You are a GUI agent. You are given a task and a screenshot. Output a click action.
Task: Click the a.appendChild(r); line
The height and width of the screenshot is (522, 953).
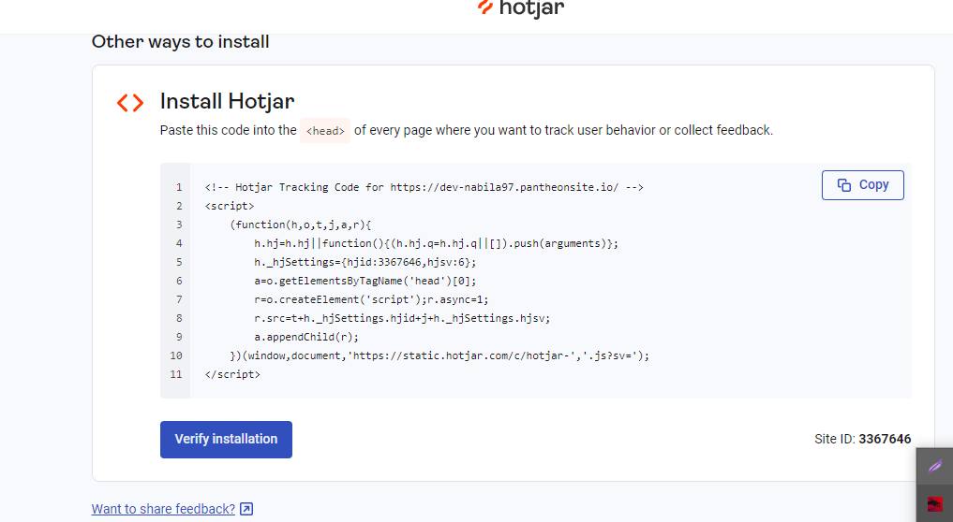(306, 337)
